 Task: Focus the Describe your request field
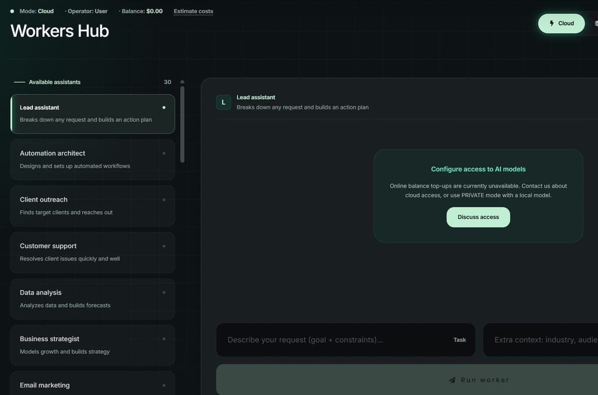pos(346,340)
